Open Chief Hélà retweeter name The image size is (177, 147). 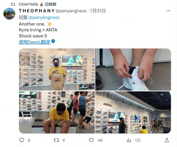[x=28, y=4]
